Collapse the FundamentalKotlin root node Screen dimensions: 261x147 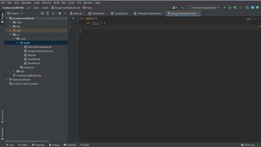click(x=7, y=18)
